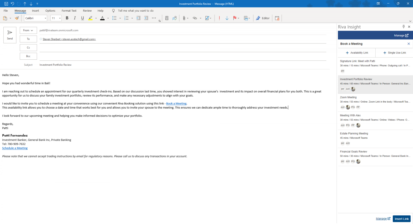Click the Check Names icon

pos(175,18)
